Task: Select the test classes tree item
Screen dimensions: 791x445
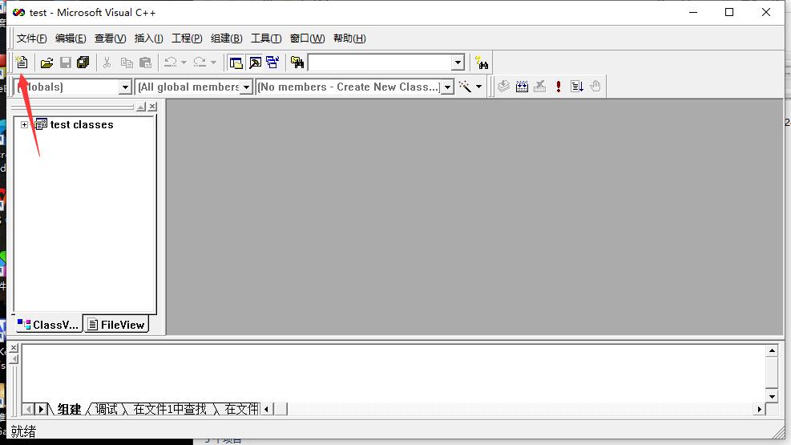Action: [82, 124]
